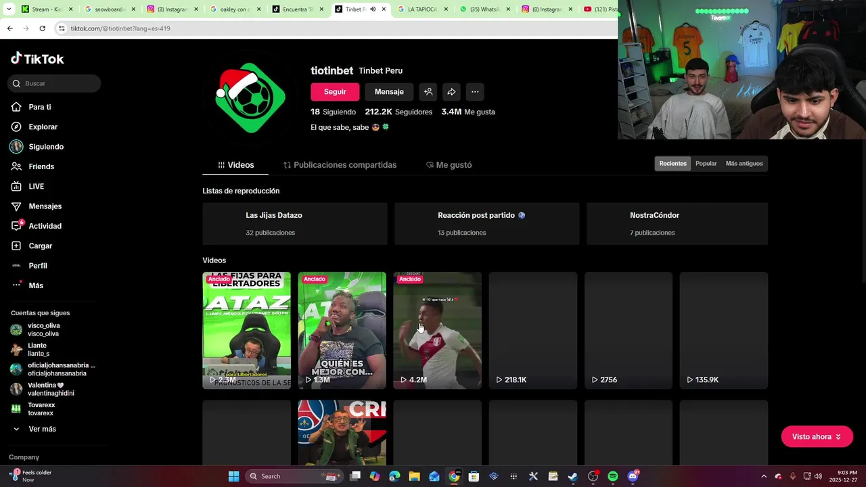Switch to the Stream - Kick browser tab
Image resolution: width=866 pixels, height=487 pixels.
pyautogui.click(x=46, y=9)
